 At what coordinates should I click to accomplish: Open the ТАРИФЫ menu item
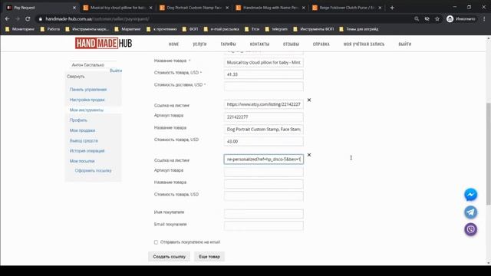[229, 44]
